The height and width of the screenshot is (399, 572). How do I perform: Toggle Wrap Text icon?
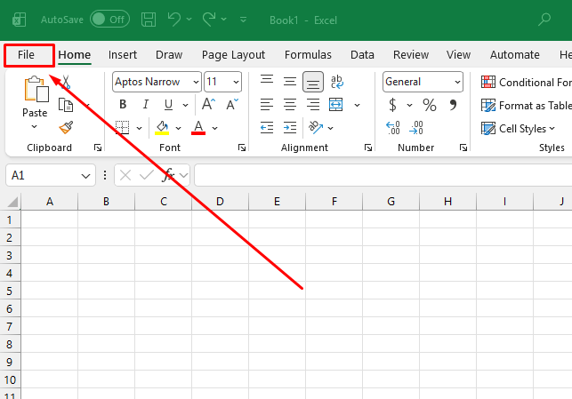[336, 82]
